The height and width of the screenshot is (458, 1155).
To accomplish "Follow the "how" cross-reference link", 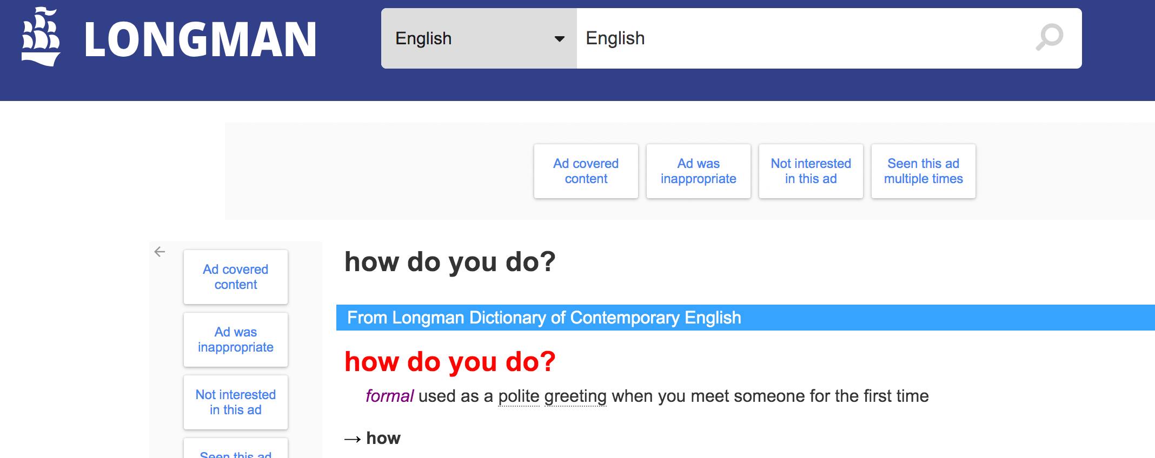I will click(383, 438).
